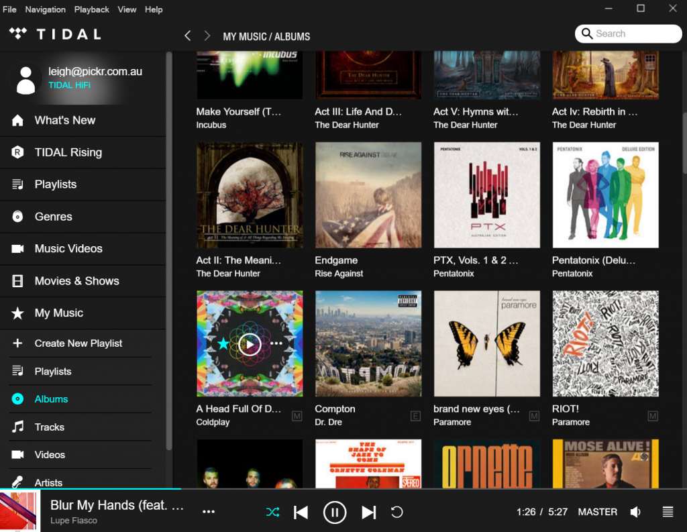
Task: Click the Search input field
Action: 634,34
